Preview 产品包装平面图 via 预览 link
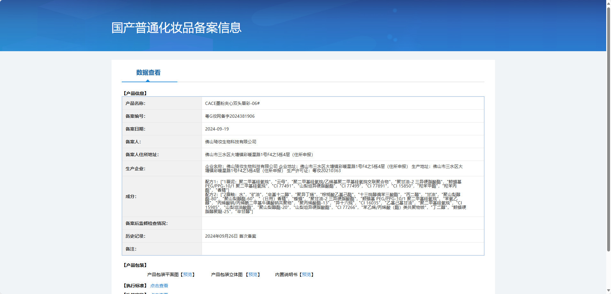611x294 pixels. 188,274
